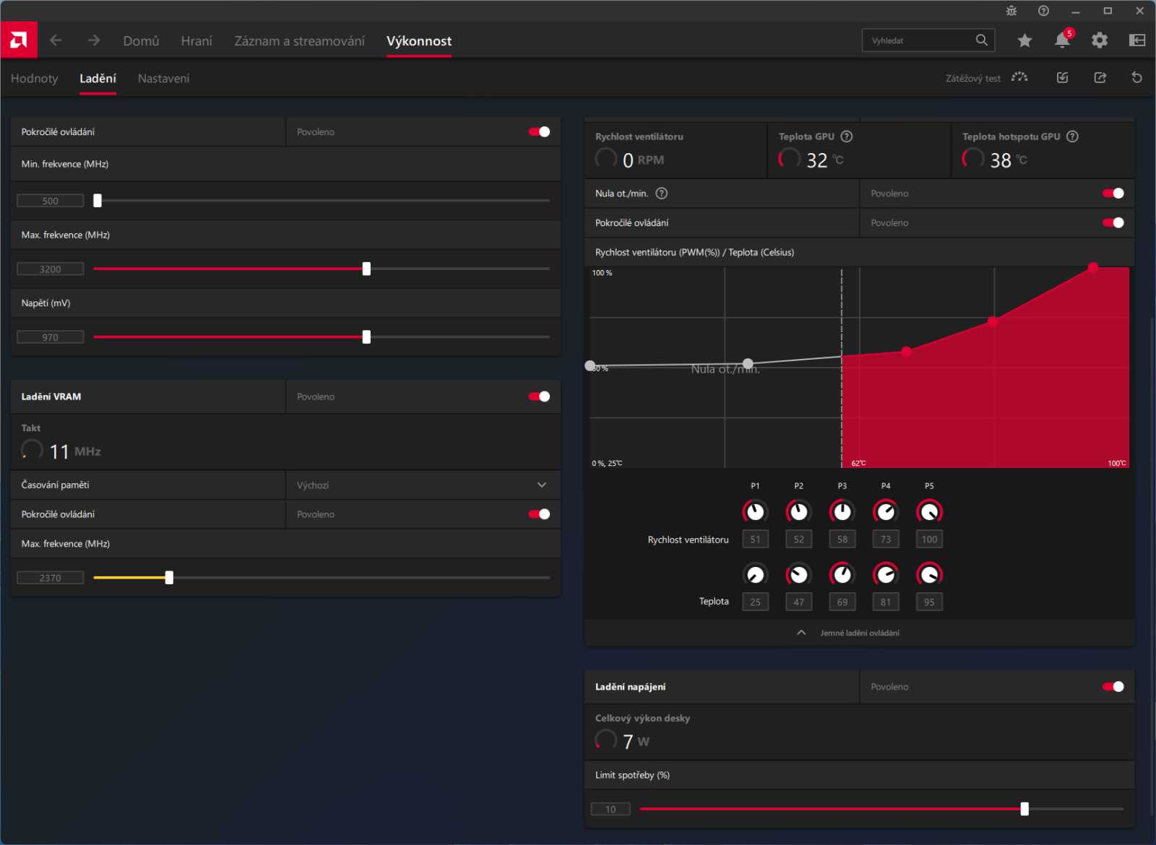Click P5 fan speed value 100
1156x845 pixels.
[929, 539]
